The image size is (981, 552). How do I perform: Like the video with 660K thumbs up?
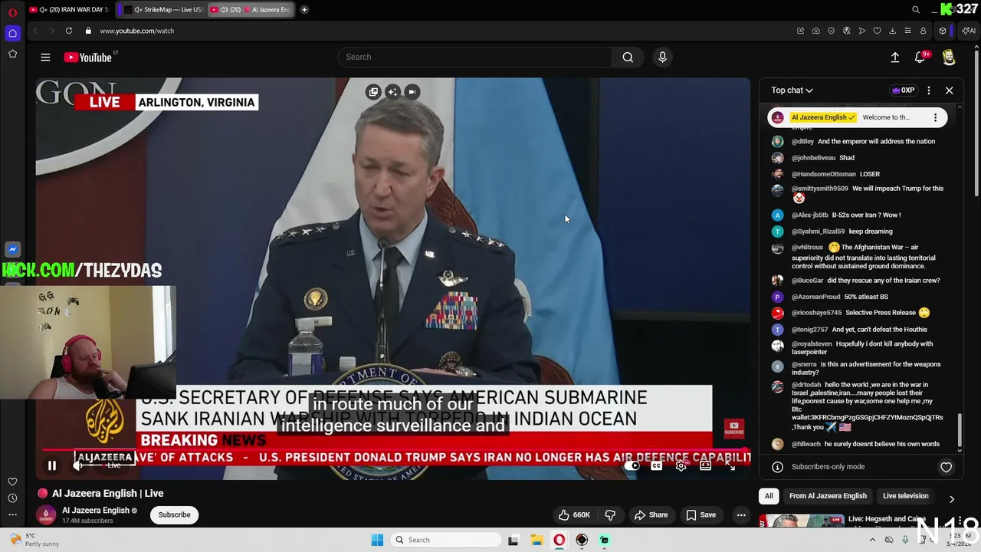[x=574, y=515]
